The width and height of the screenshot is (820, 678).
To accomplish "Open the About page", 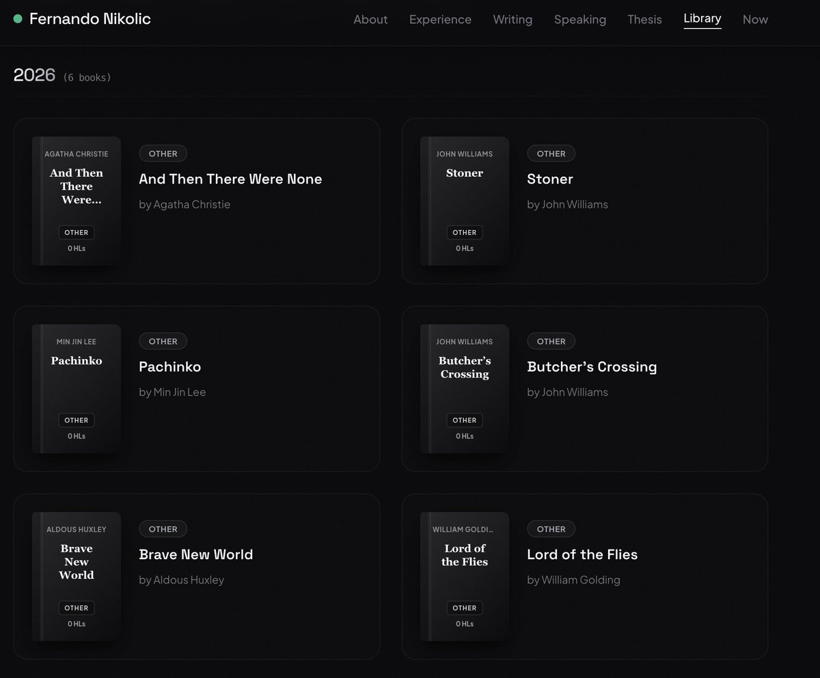I will [370, 19].
